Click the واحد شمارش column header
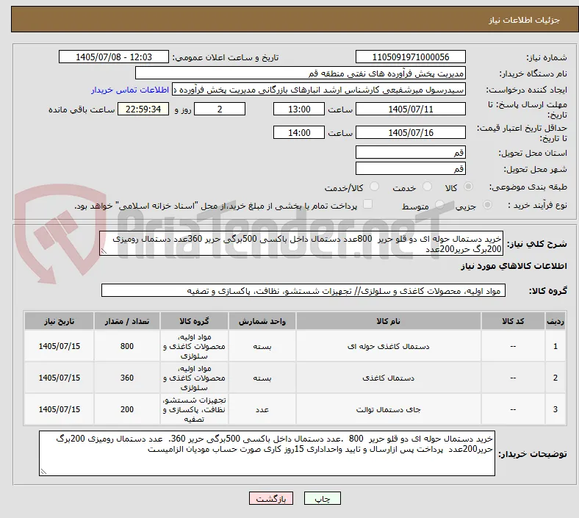579x518 pixels. [262, 321]
